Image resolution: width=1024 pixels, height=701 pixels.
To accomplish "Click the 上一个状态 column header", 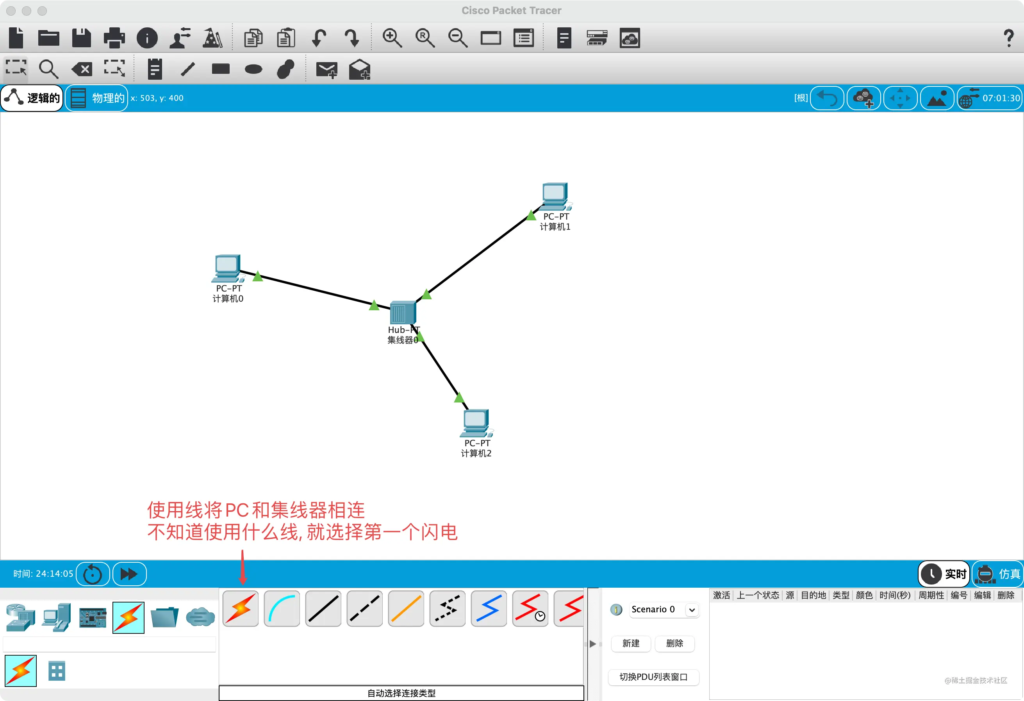I will [x=758, y=595].
